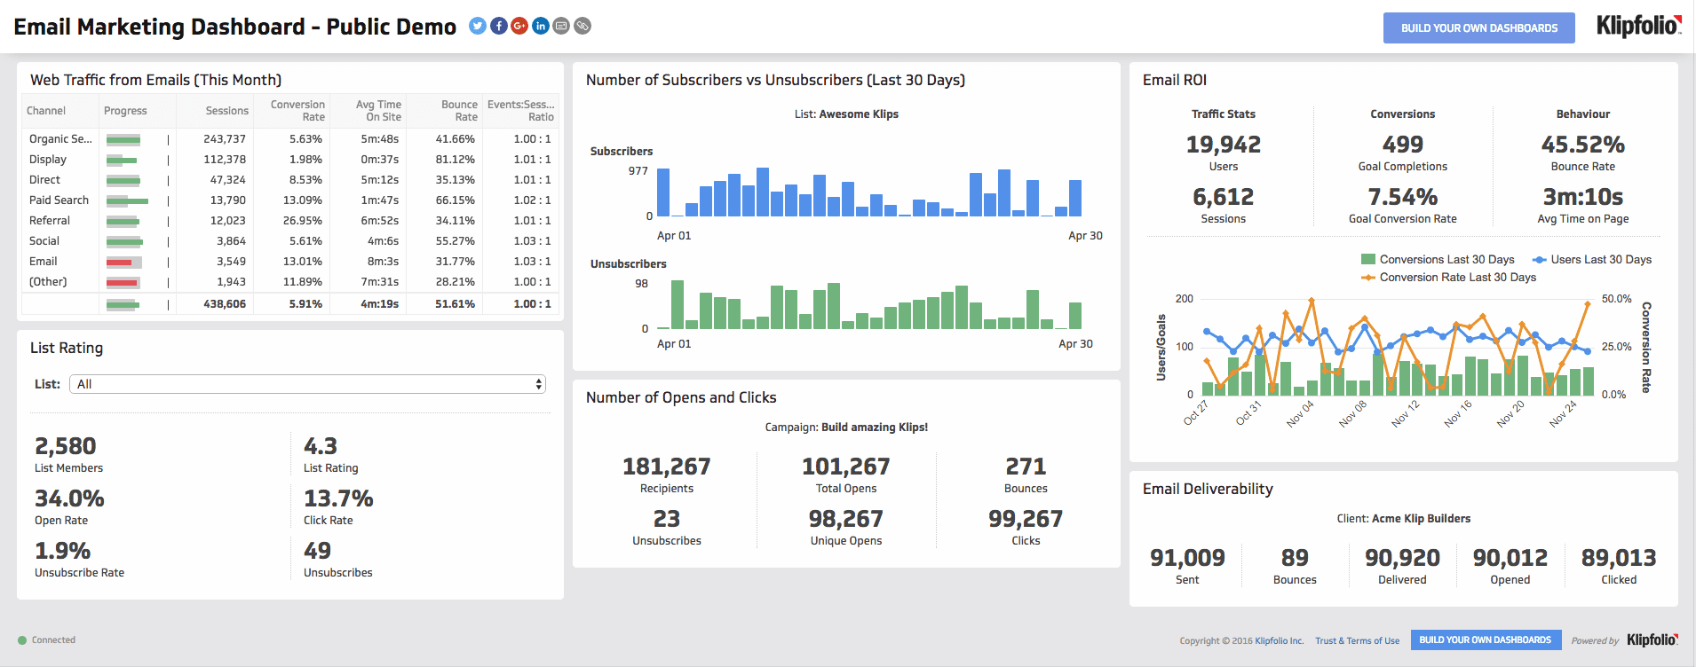Click the 45.52% Bounce Rate value

point(1583,145)
